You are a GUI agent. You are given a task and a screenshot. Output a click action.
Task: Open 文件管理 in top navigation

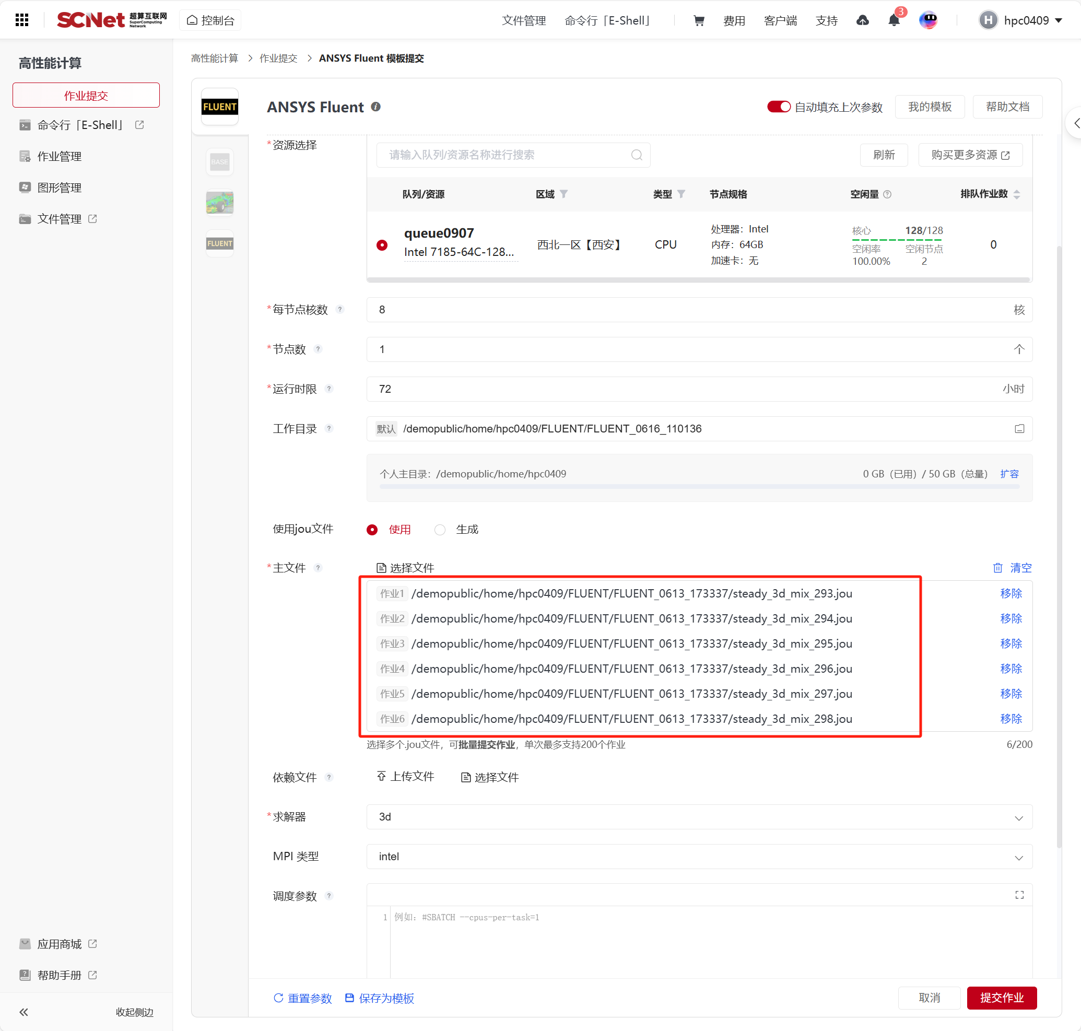coord(523,20)
